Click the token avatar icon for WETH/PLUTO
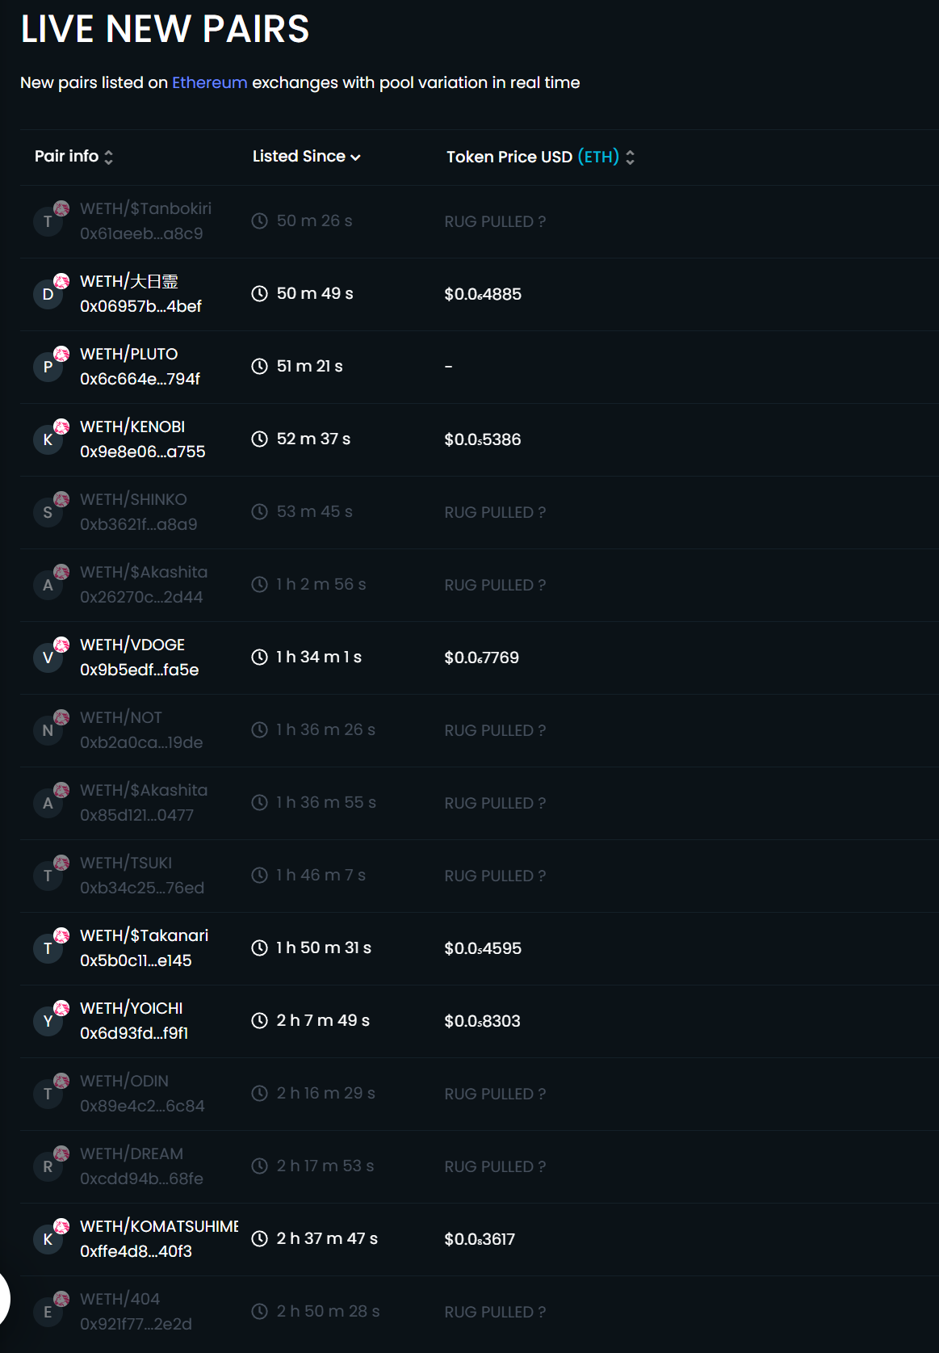Image resolution: width=939 pixels, height=1353 pixels. (x=48, y=368)
